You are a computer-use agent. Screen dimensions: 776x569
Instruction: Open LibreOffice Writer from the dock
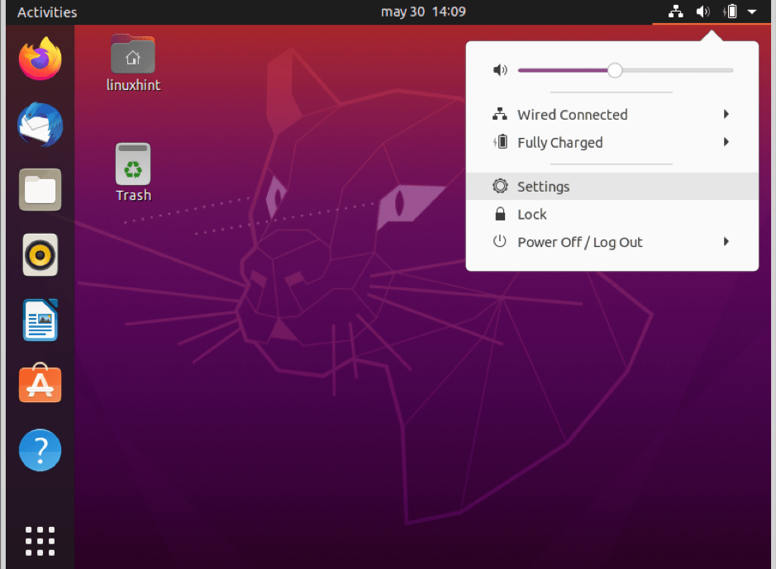[x=40, y=320]
